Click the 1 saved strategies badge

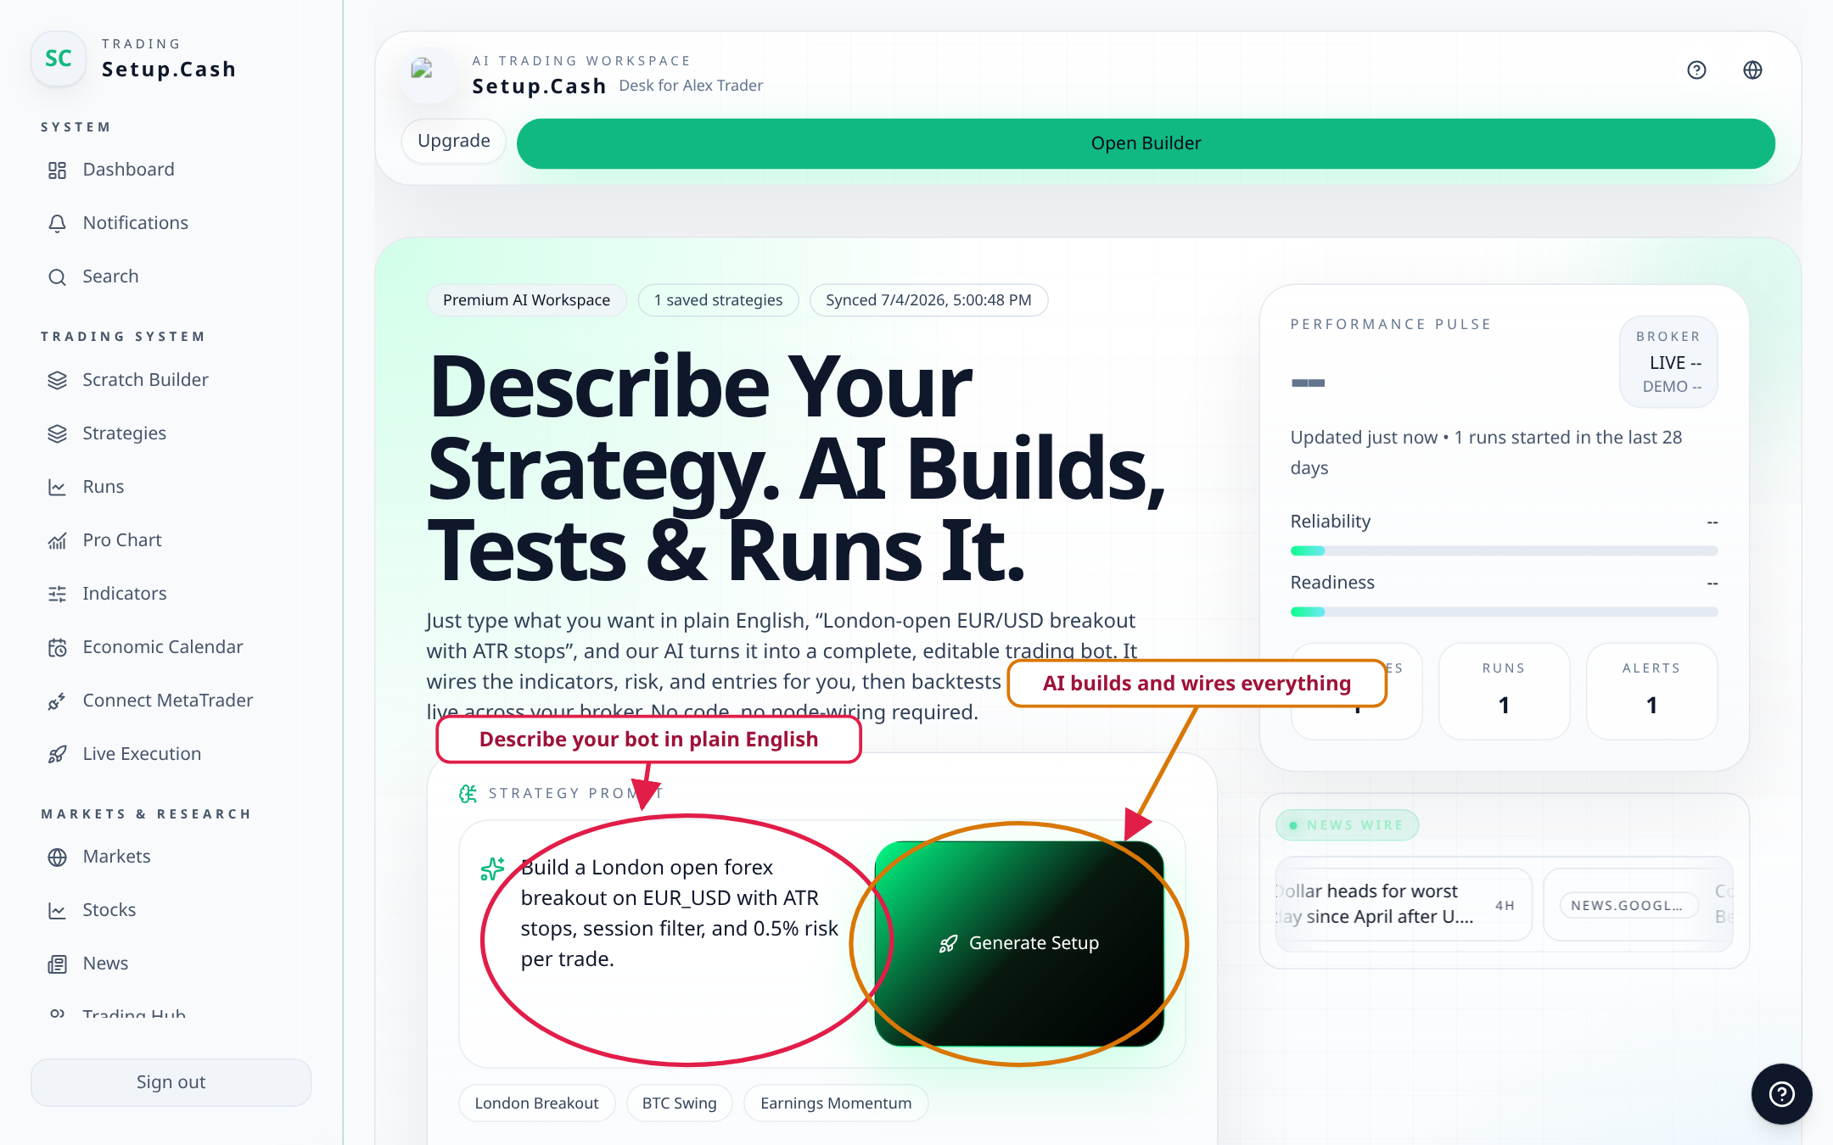pyautogui.click(x=718, y=300)
